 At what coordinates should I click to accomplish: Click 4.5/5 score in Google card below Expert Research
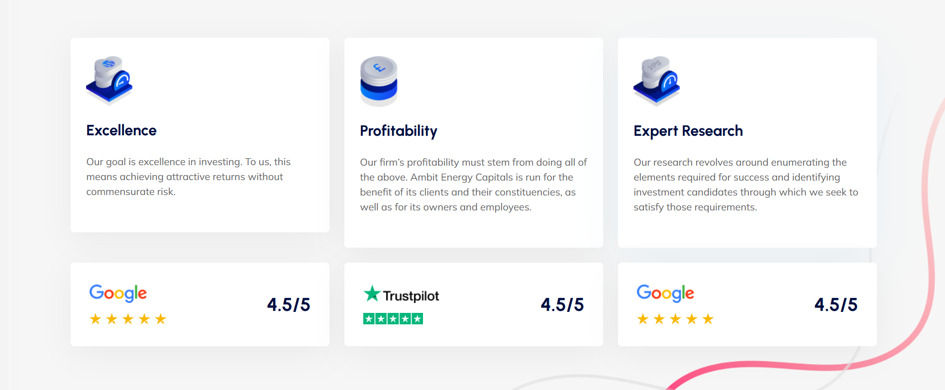click(836, 304)
